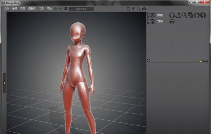Maximize the DesignDoll window

[x=197, y=2]
